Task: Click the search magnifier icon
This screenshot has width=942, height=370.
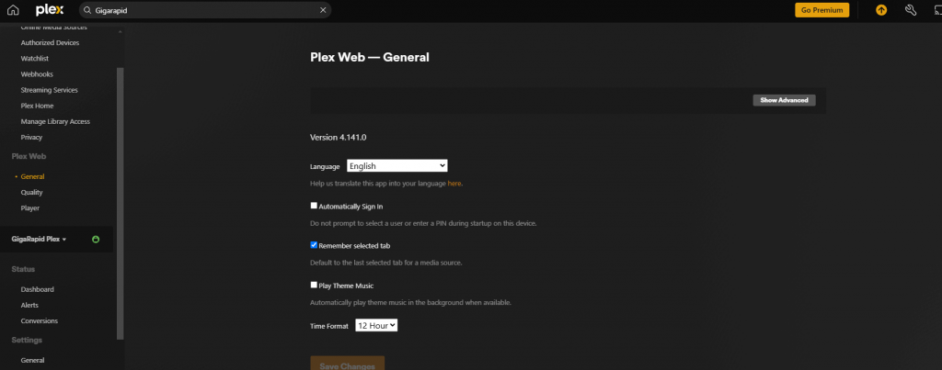Action: click(x=87, y=10)
